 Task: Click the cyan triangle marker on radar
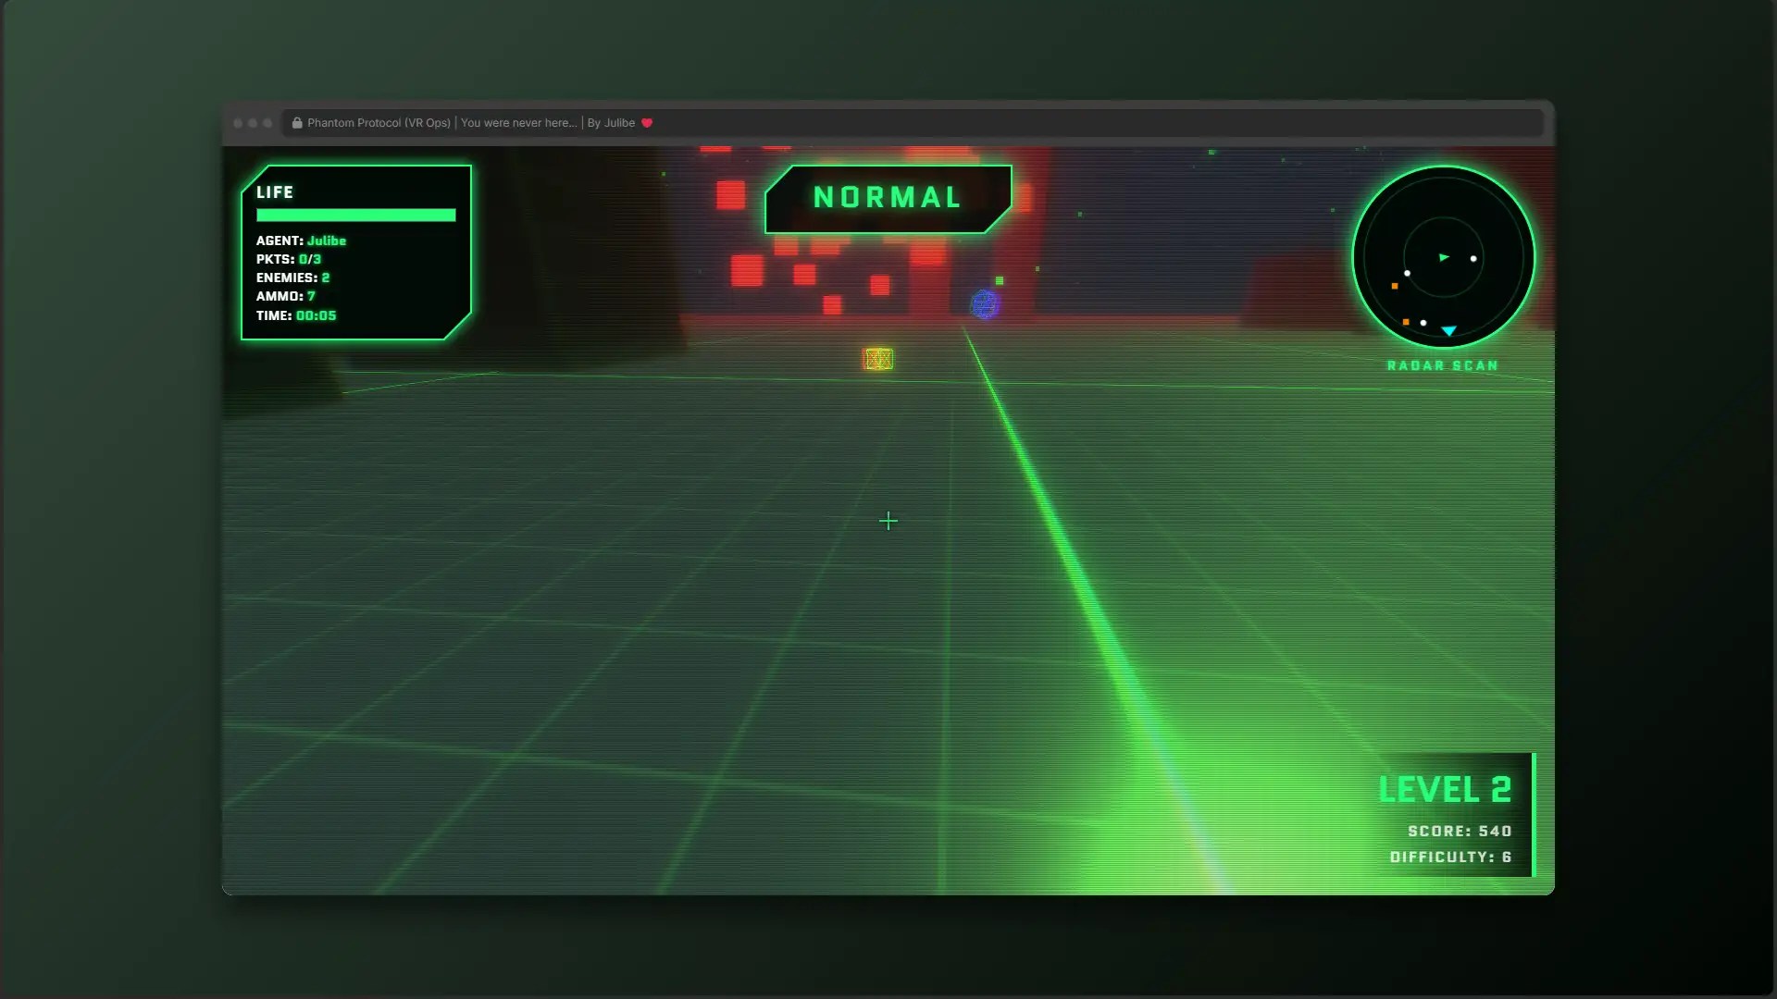[1449, 331]
